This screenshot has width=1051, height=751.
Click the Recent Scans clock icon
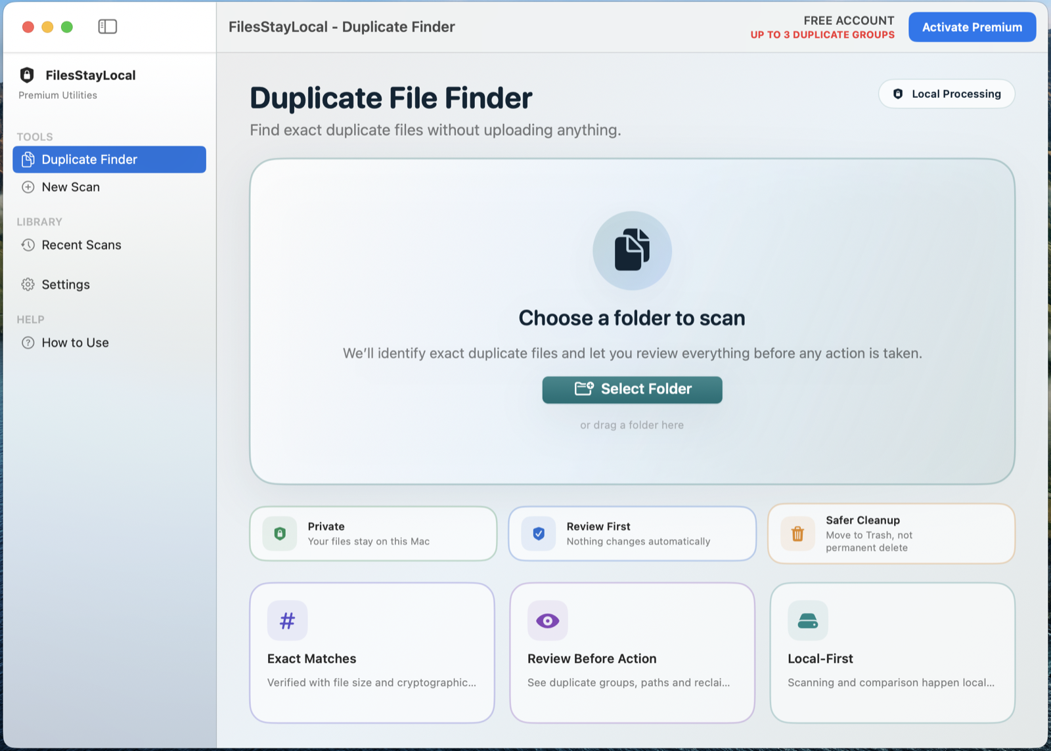28,245
